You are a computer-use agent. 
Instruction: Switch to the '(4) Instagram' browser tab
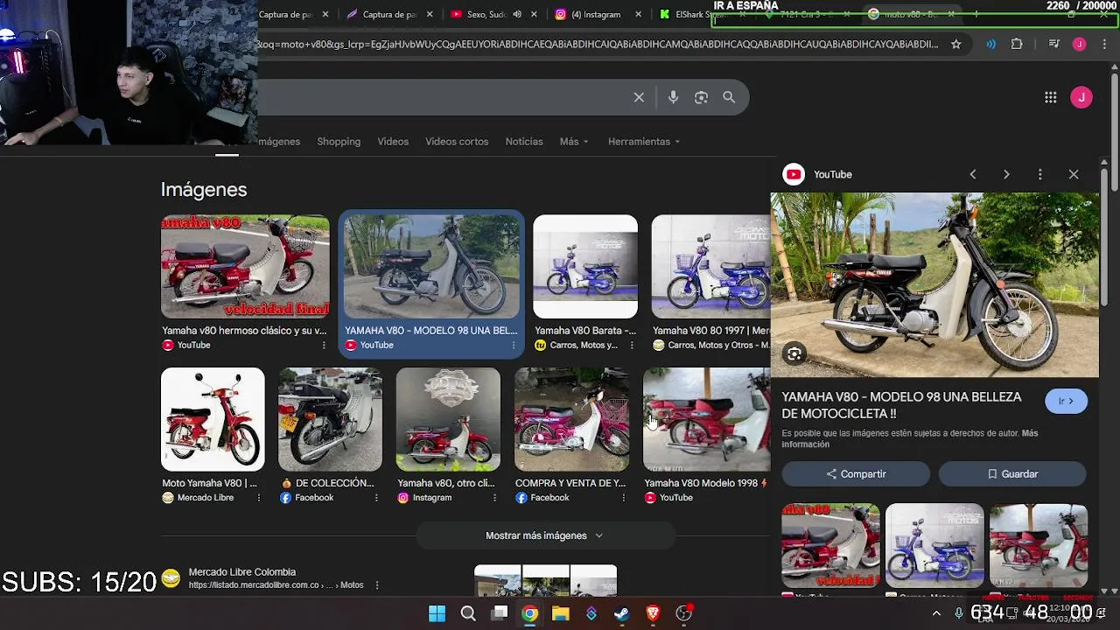click(596, 14)
